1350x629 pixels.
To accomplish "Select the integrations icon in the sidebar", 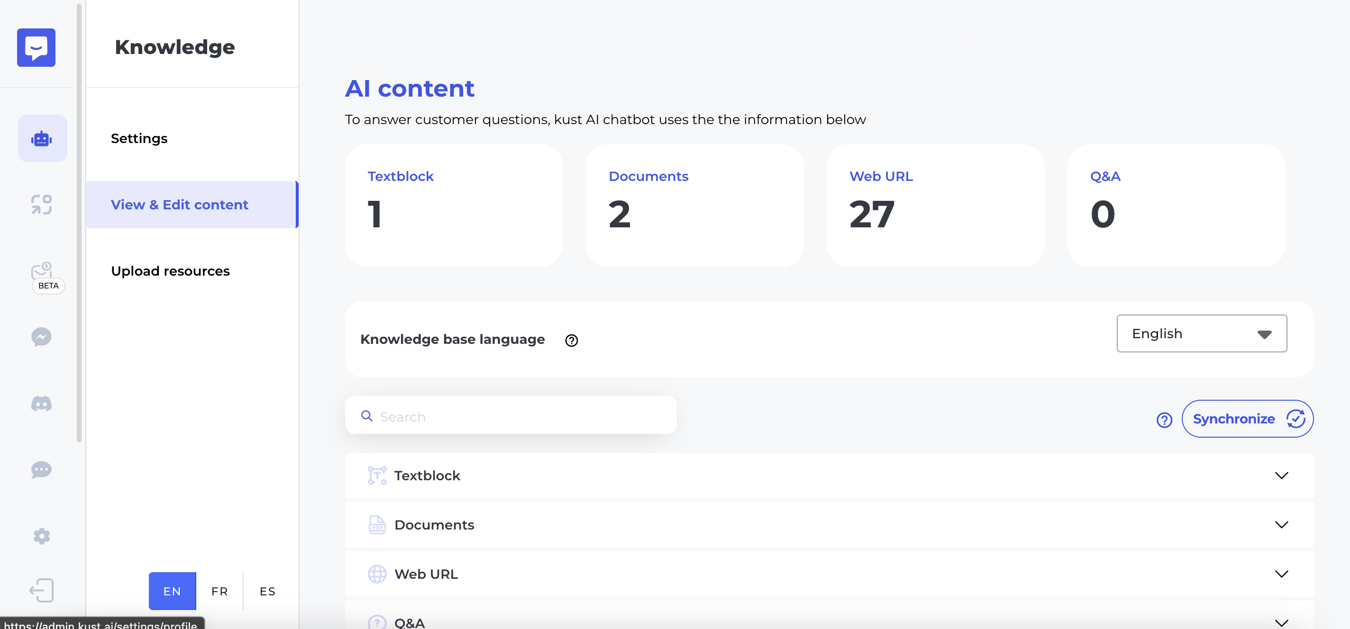I will (42, 204).
